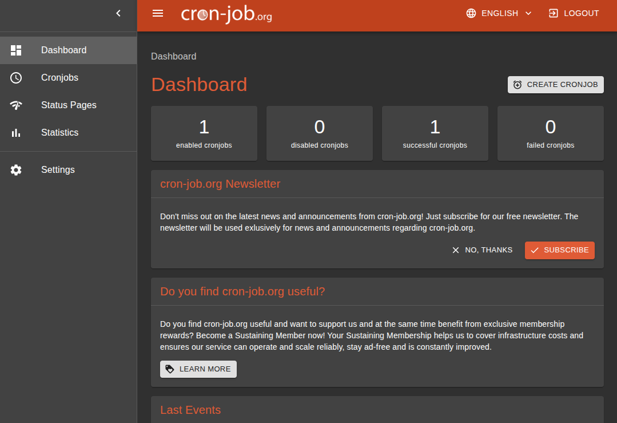Viewport: 617px width, 423px height.
Task: Click the checkmark icon on Subscribe
Action: point(535,250)
